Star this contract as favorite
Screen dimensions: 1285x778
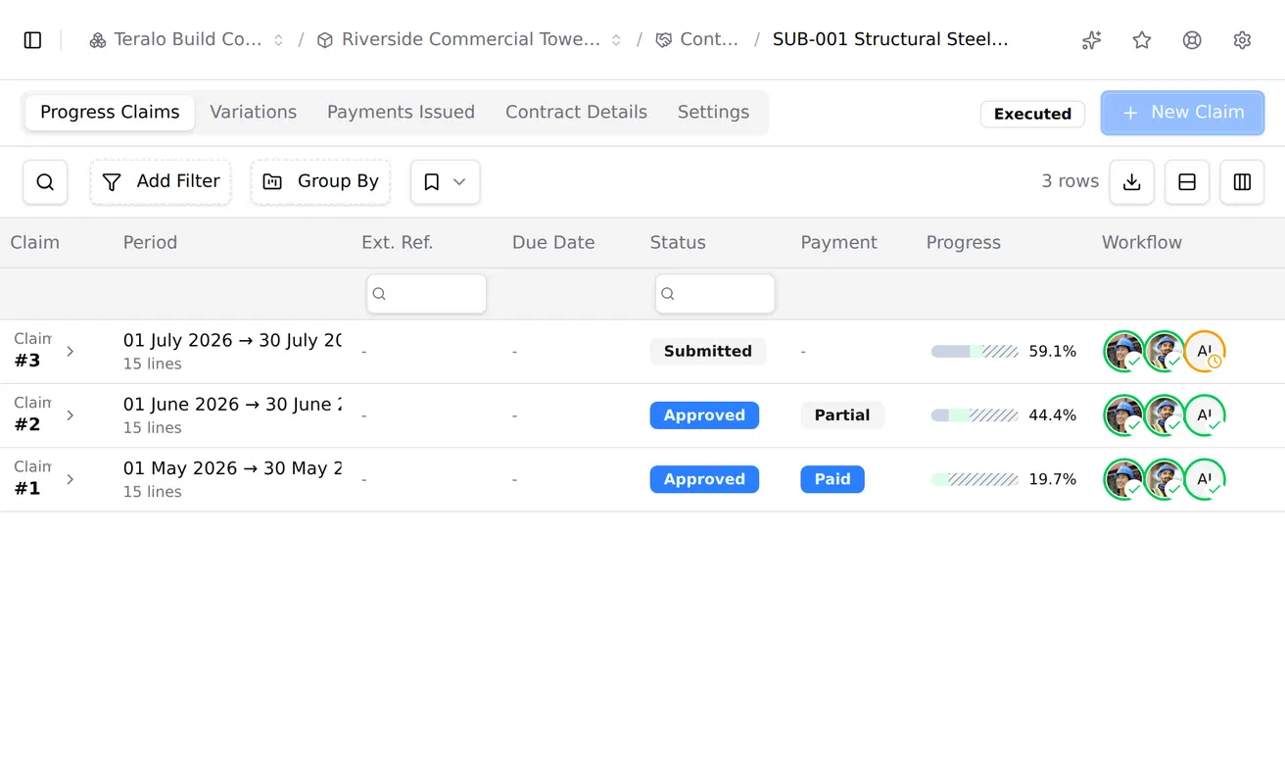[1142, 40]
